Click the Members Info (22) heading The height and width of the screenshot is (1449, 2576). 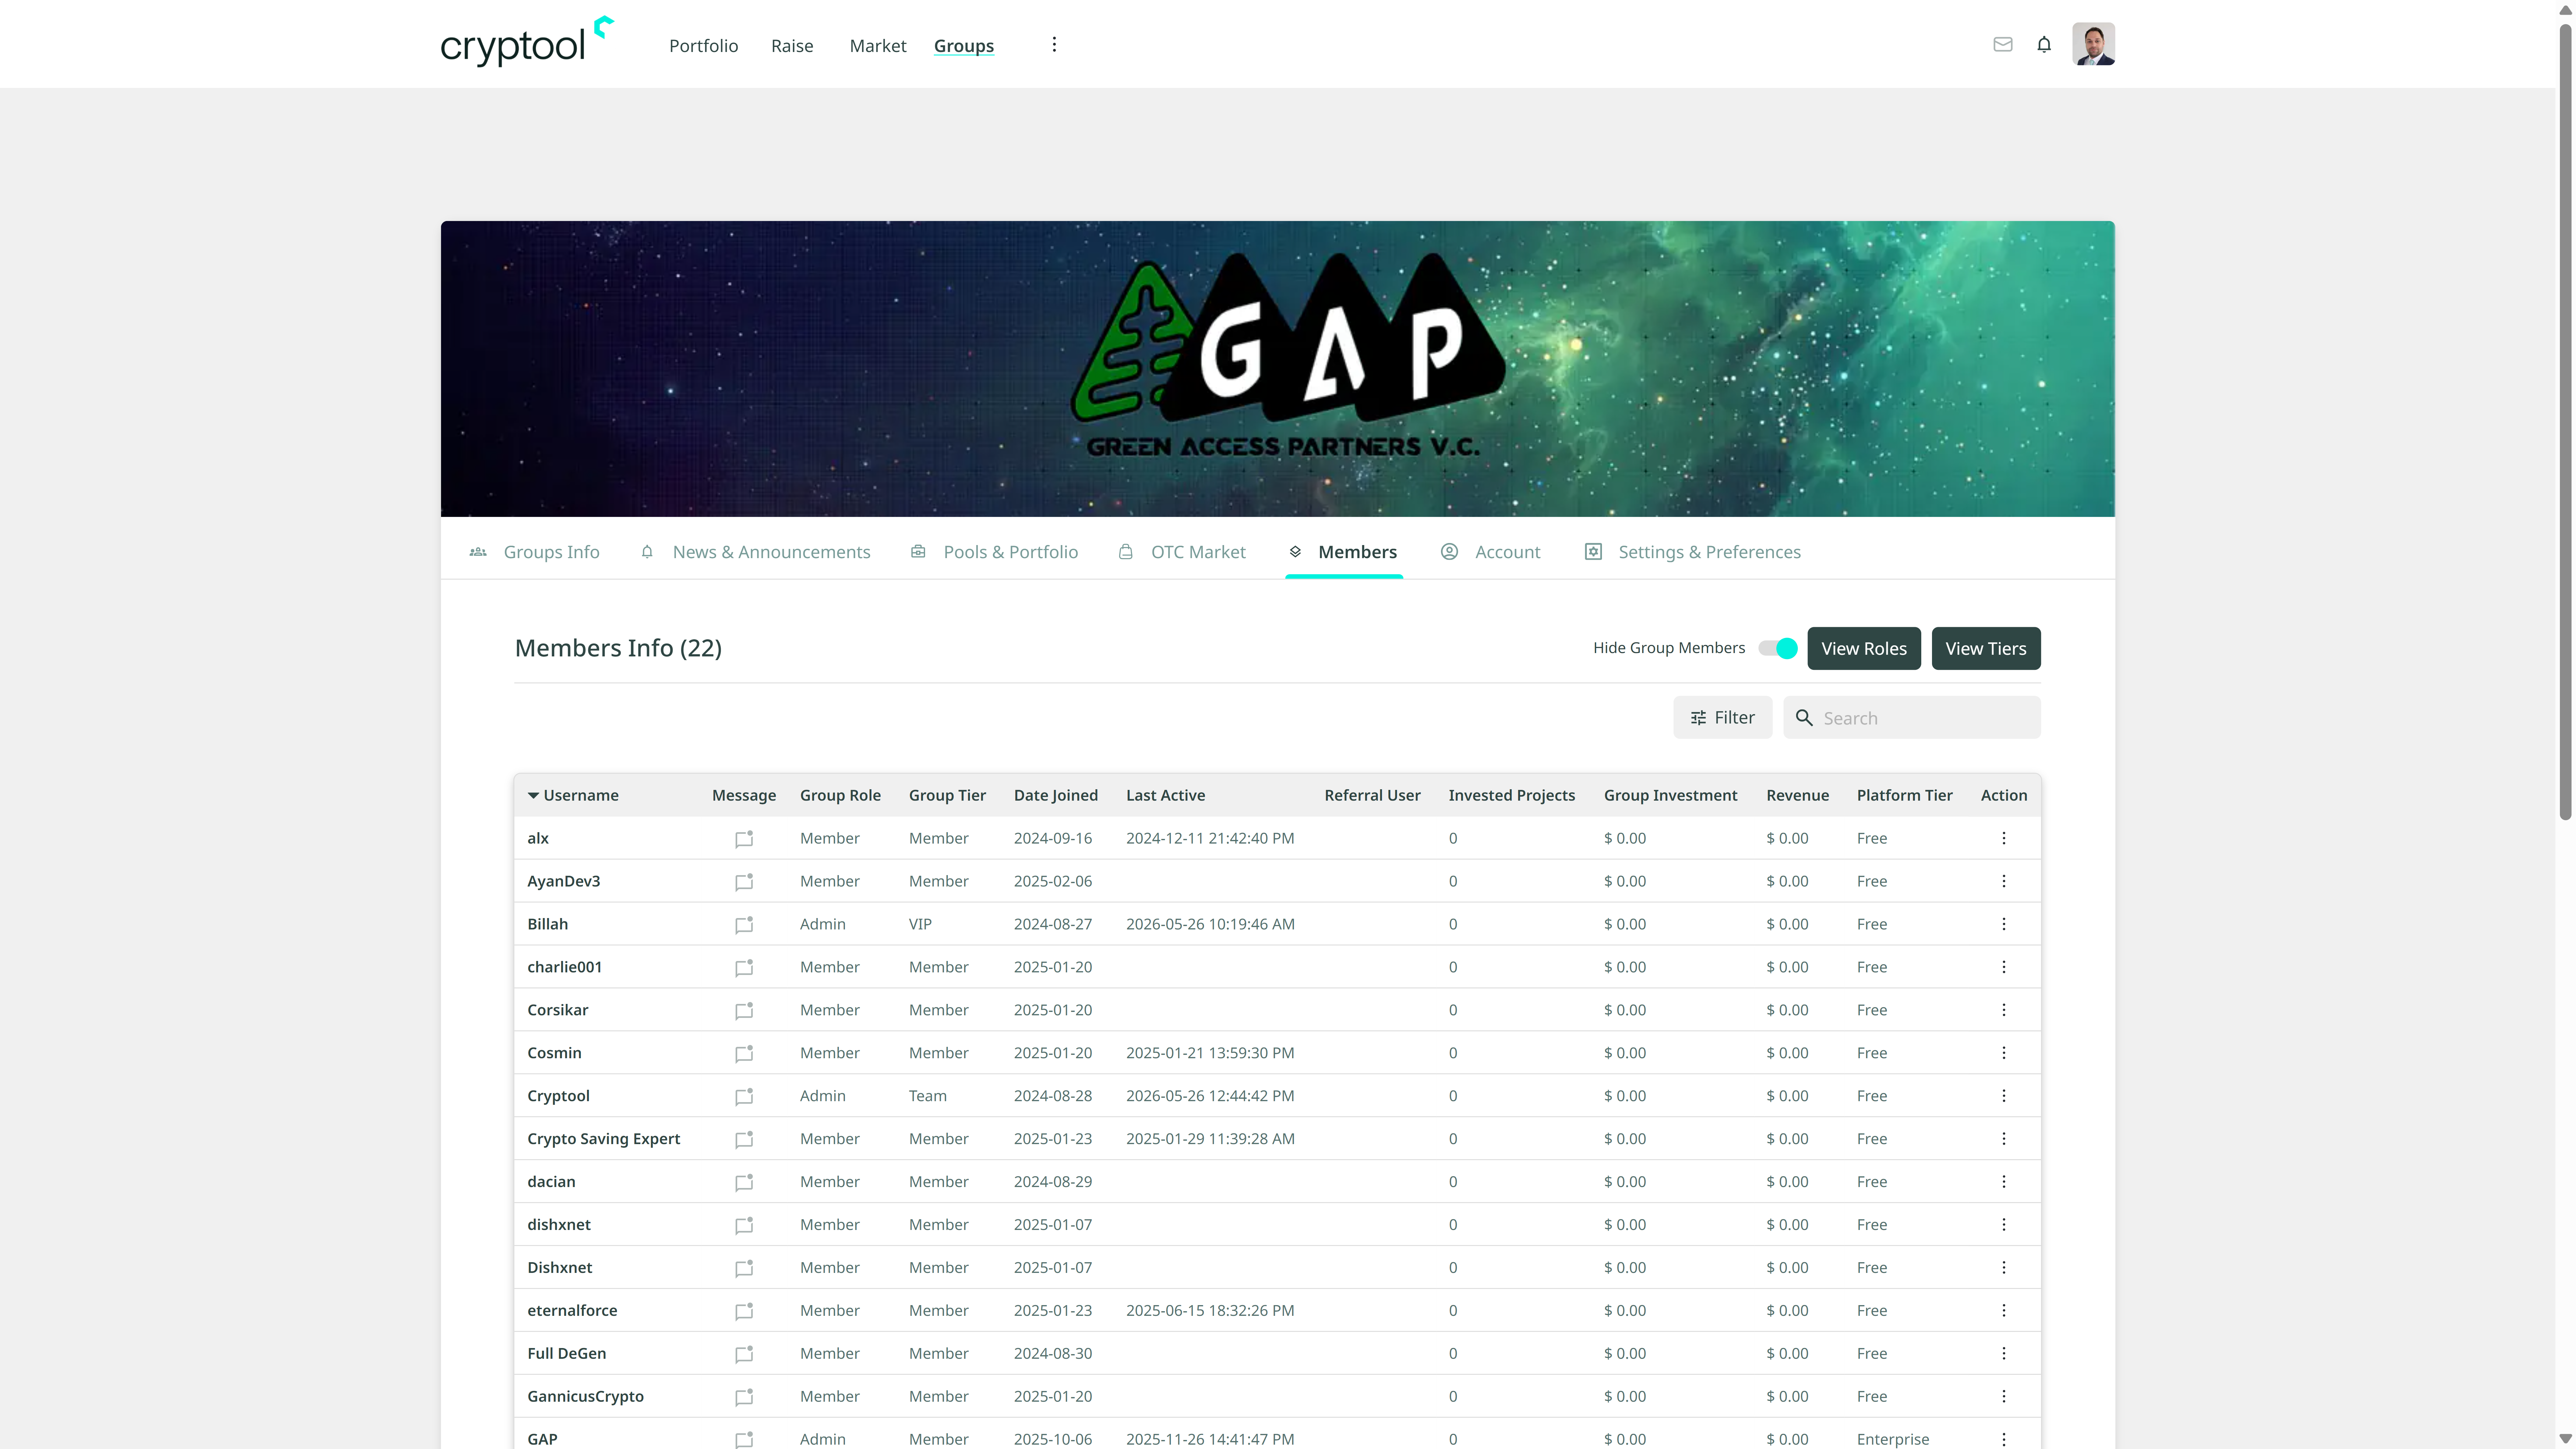click(x=618, y=648)
